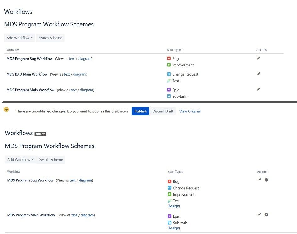The image size is (297, 234).
Task: Click the warning triangle beside the draft notice
Action: pos(6,109)
